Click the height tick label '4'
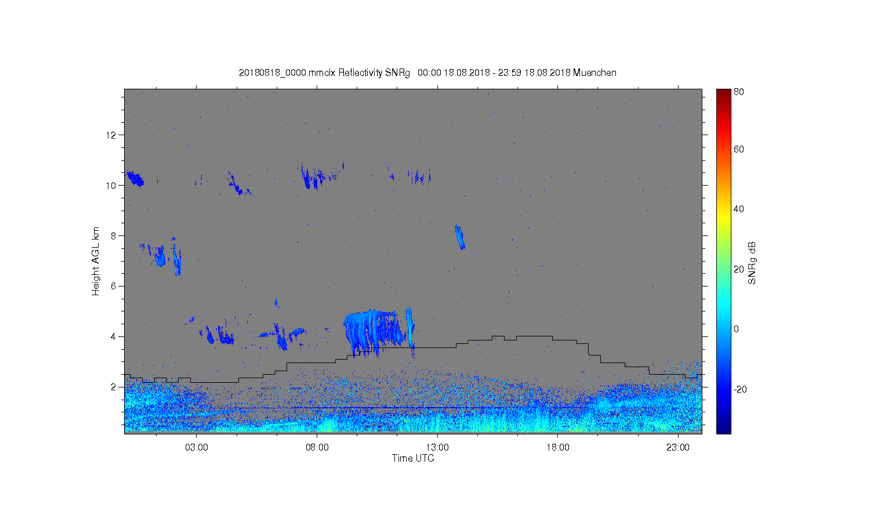 (x=114, y=336)
